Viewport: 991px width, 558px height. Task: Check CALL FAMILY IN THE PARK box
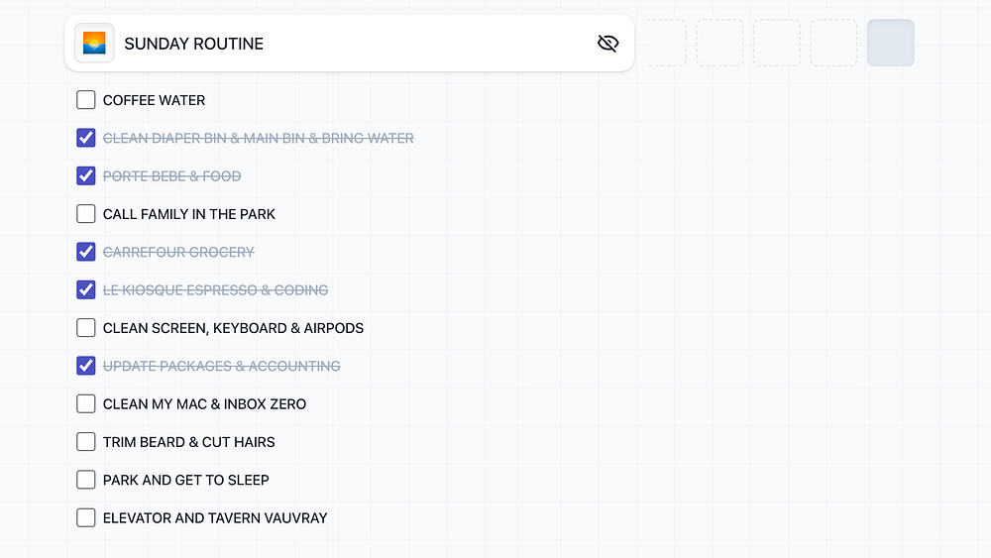[x=86, y=214]
